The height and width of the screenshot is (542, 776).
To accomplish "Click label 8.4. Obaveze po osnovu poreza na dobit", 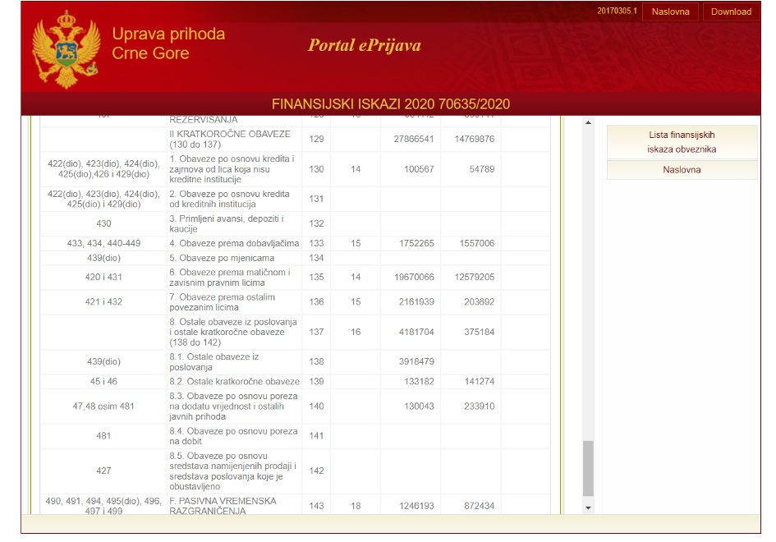I will click(233, 437).
